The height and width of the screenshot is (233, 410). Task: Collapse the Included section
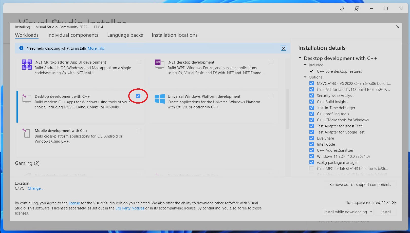305,65
